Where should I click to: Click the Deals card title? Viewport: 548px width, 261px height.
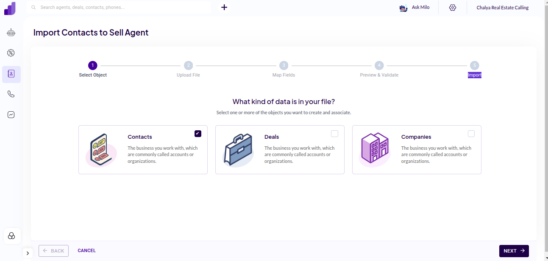click(272, 137)
